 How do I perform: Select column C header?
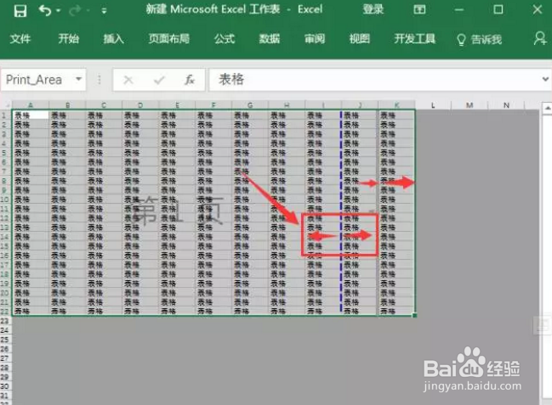coord(104,104)
